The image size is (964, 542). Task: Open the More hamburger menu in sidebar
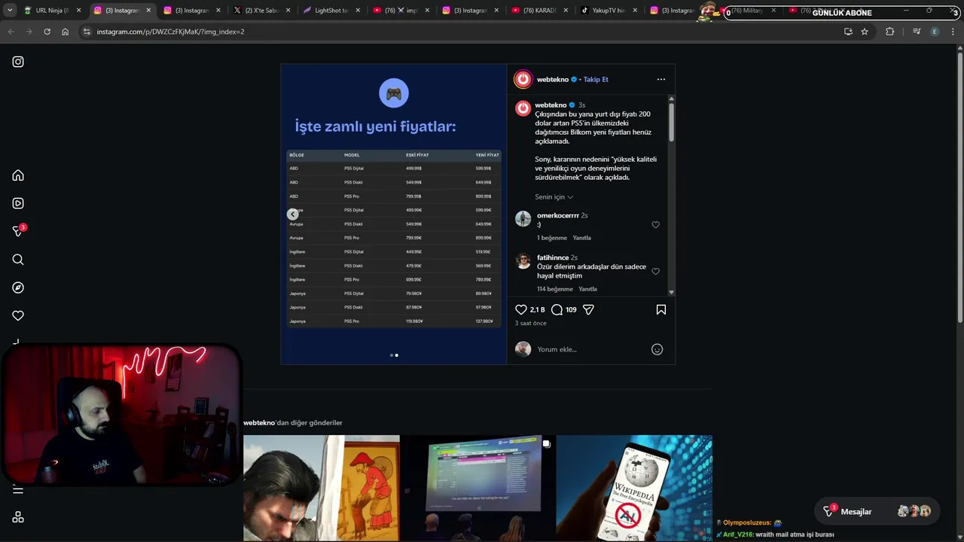[18, 490]
